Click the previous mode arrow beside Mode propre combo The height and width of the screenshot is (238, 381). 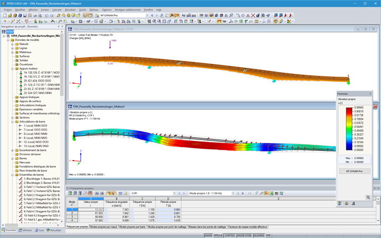click(238, 194)
